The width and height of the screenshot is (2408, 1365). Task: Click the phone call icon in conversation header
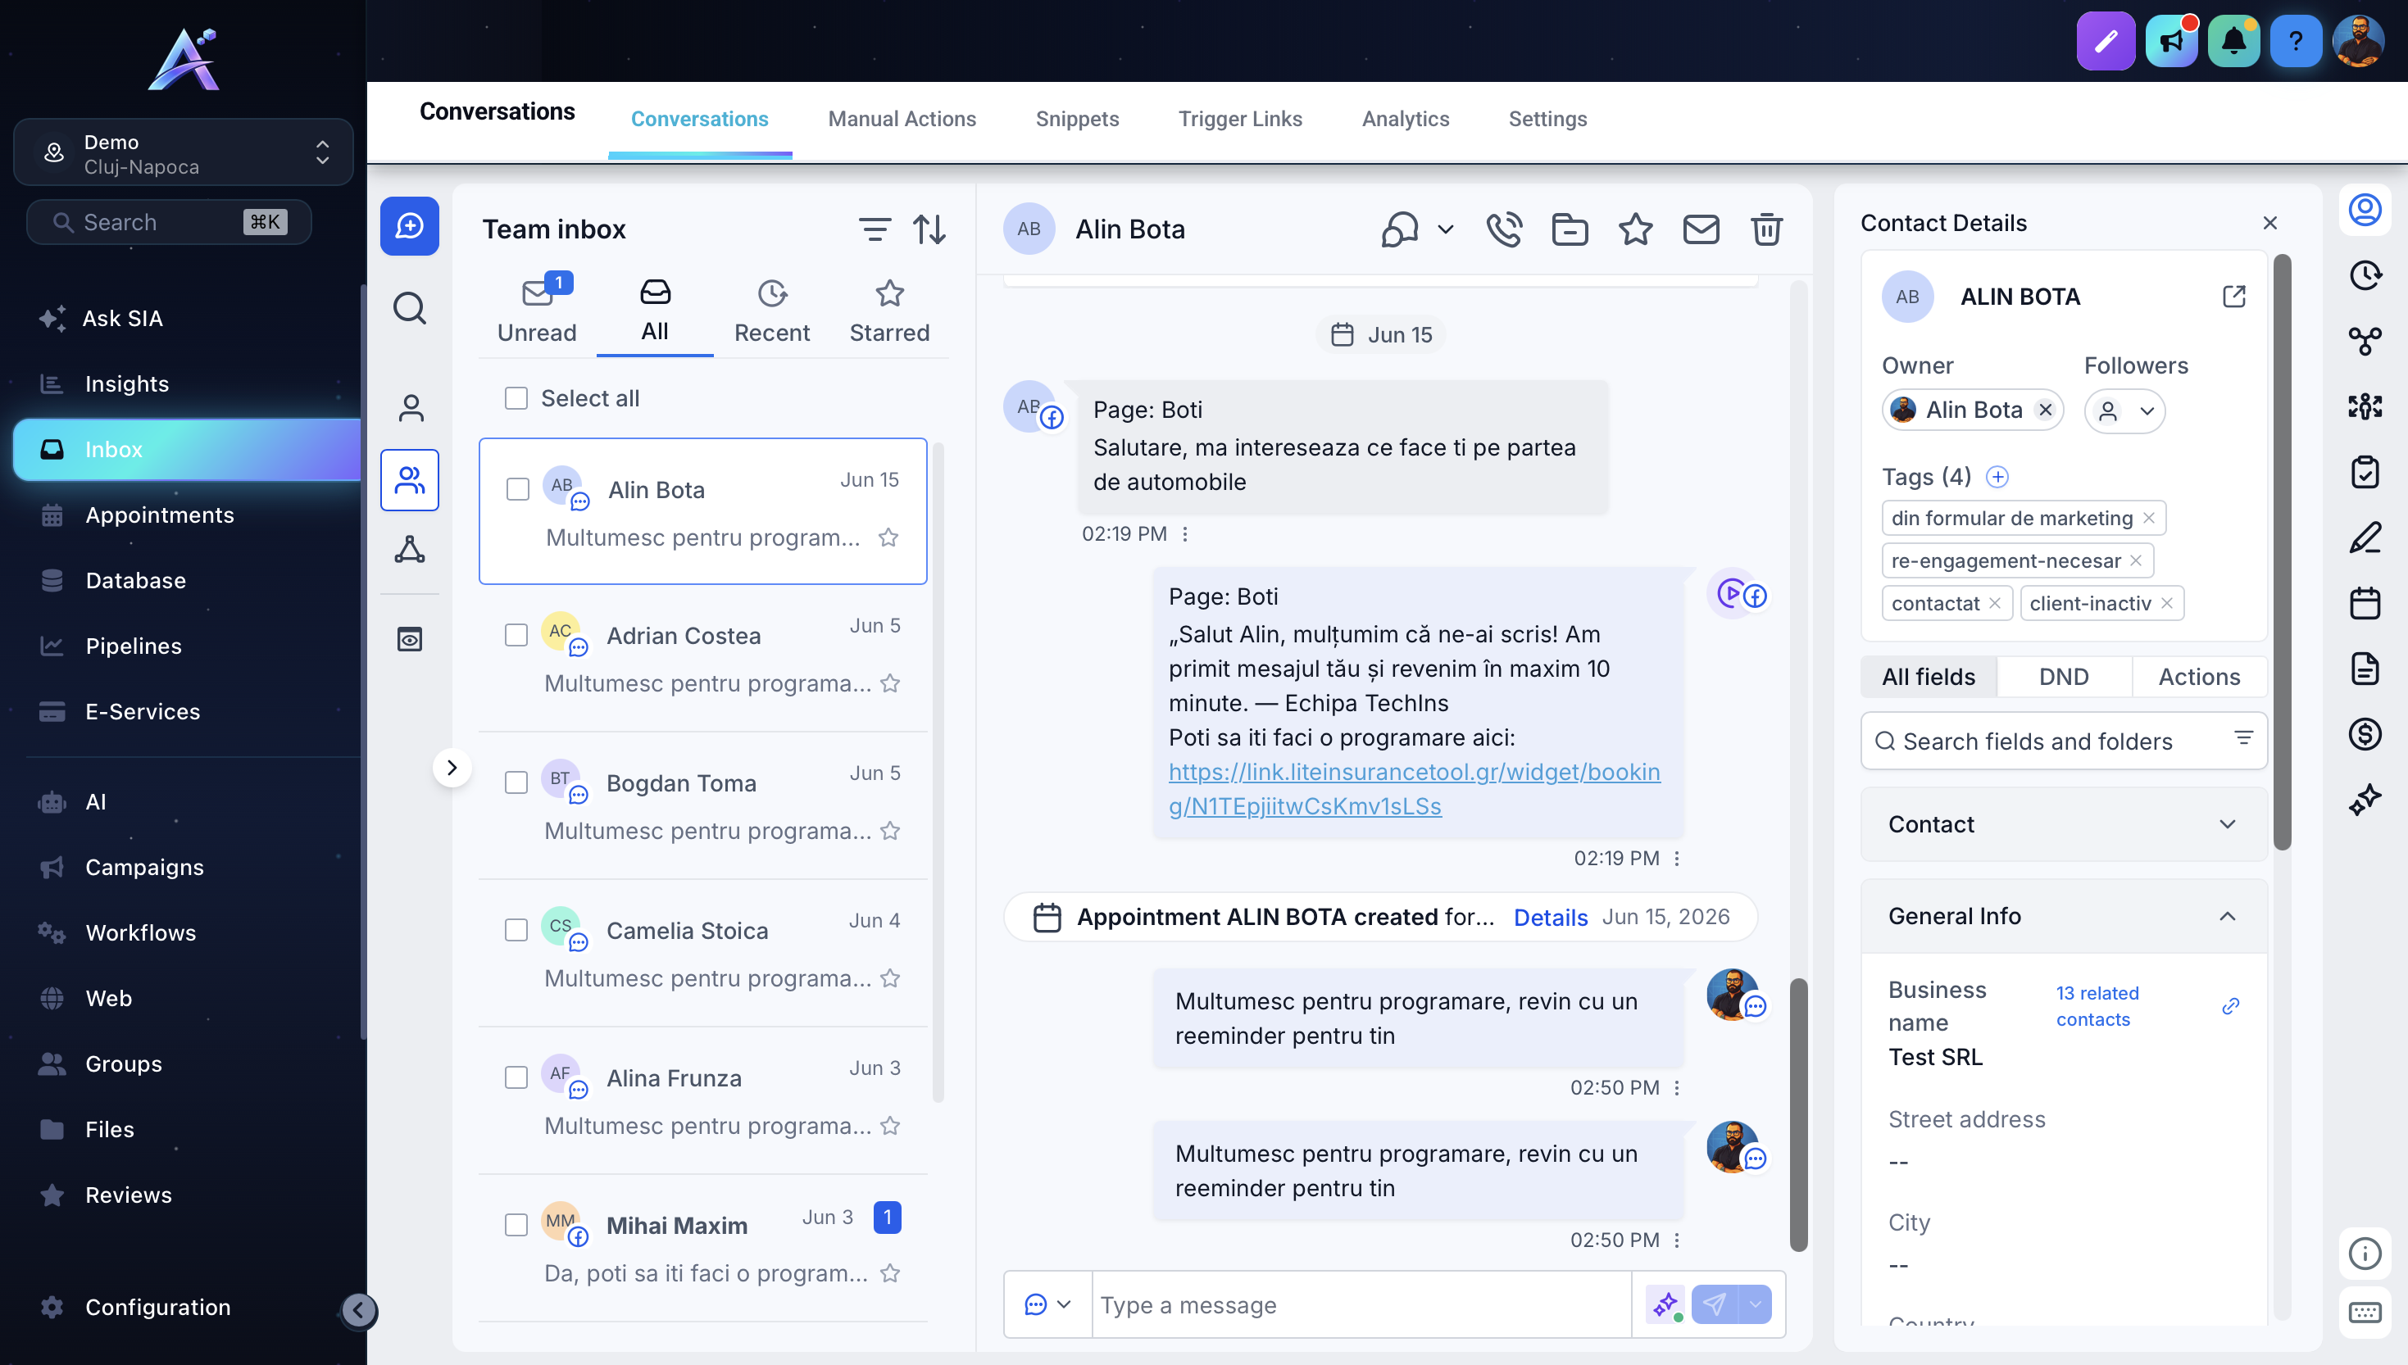pyautogui.click(x=1504, y=229)
